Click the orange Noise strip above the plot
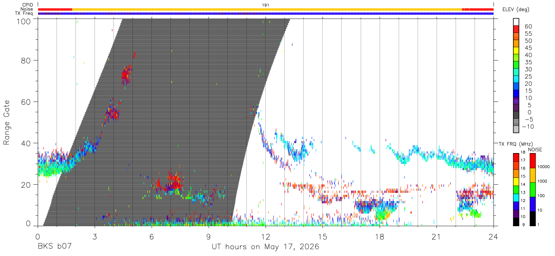Viewport: 555px width, 256px height. click(x=267, y=9)
